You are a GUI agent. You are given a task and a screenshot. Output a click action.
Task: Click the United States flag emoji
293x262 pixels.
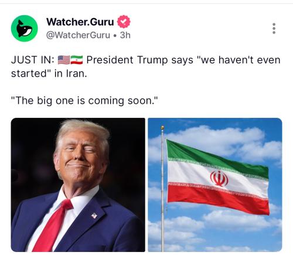[x=64, y=60]
